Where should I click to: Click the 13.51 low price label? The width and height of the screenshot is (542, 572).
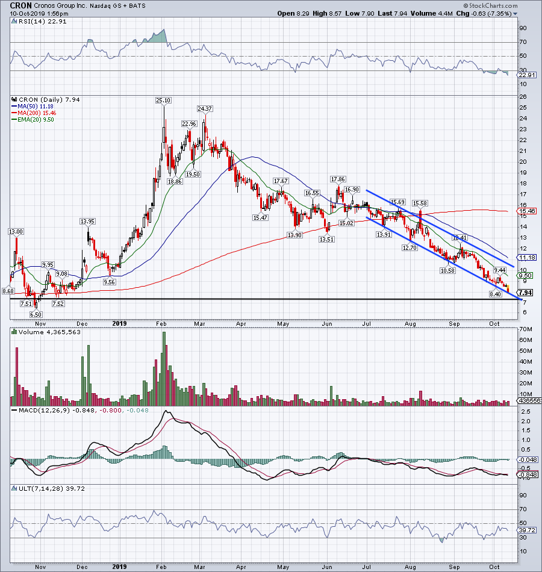pos(326,239)
